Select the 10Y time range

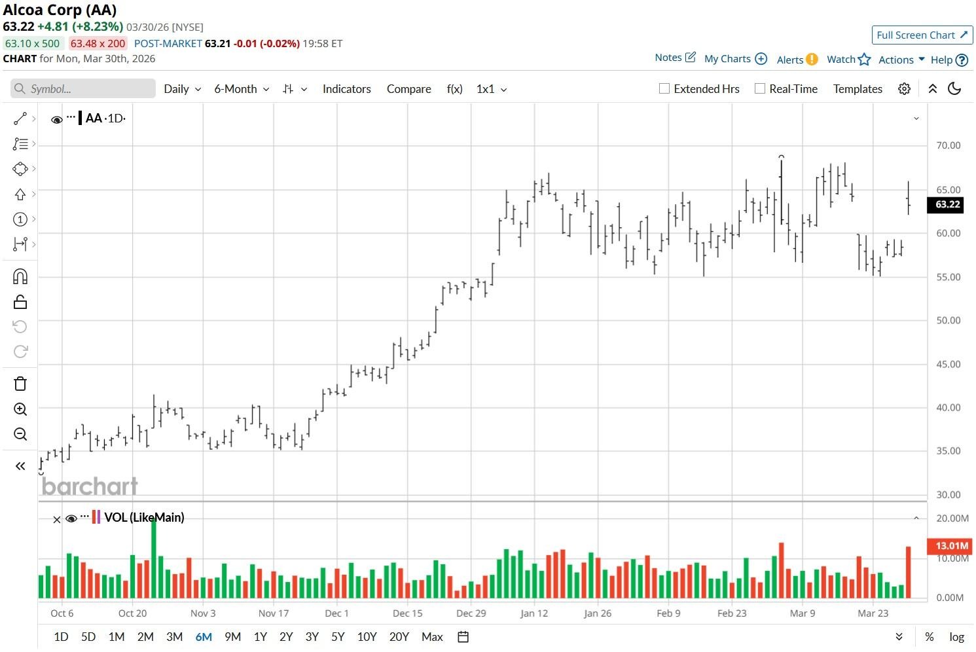pos(367,637)
